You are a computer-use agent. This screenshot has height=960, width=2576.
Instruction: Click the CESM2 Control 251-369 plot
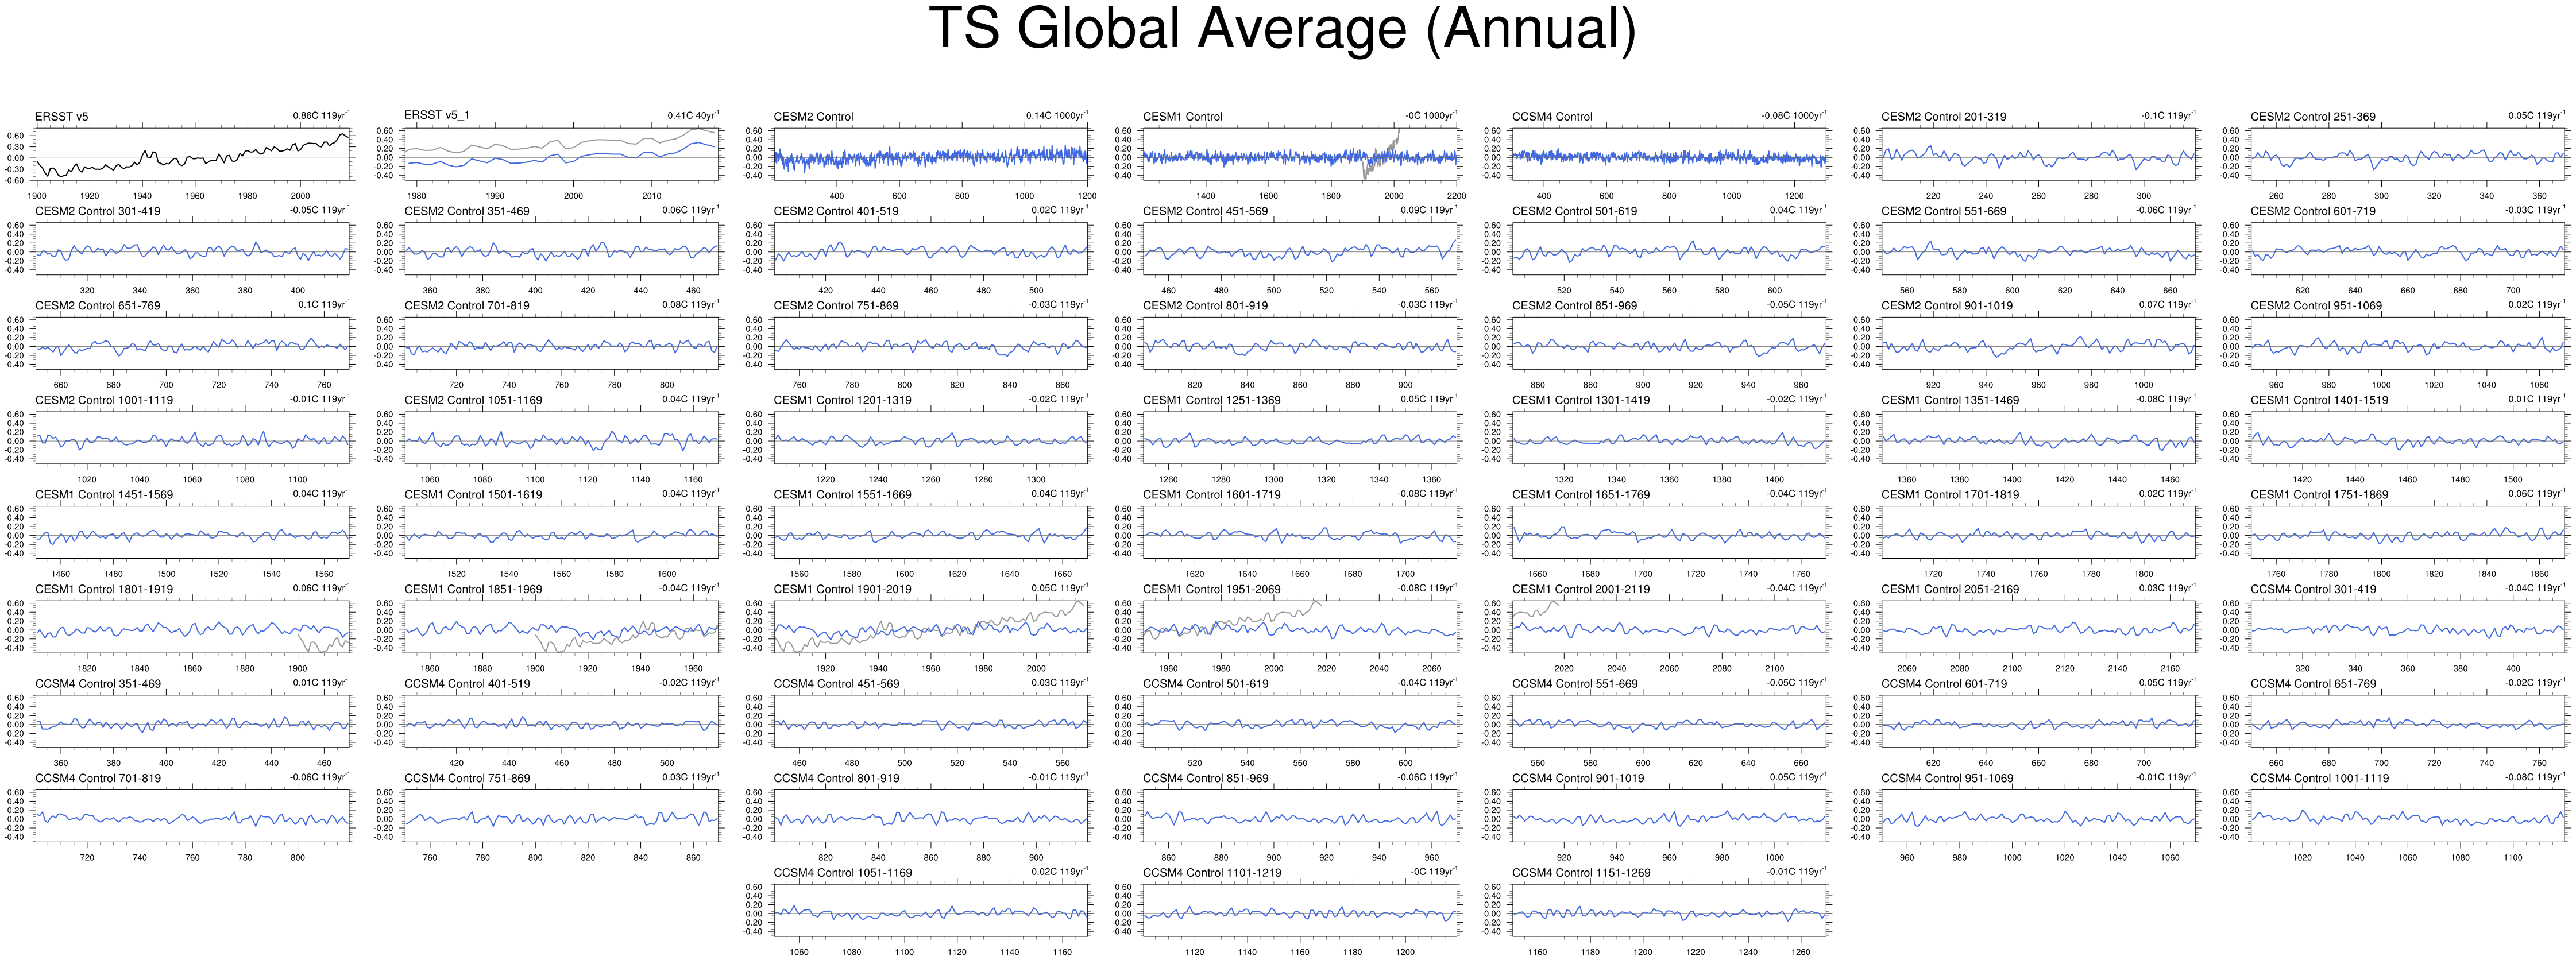pyautogui.click(x=2408, y=153)
